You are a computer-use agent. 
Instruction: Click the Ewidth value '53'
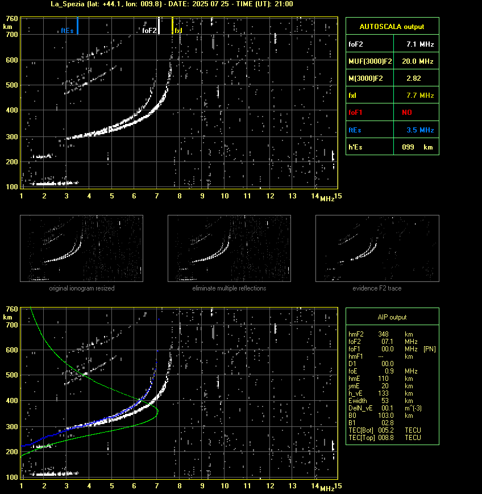[x=385, y=401]
